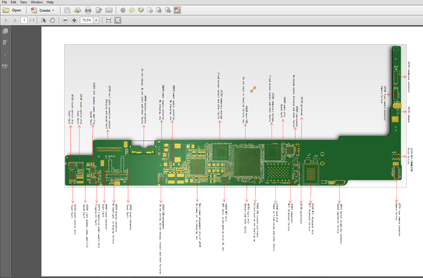Click the Open file button
The width and height of the screenshot is (423, 278).
point(12,10)
